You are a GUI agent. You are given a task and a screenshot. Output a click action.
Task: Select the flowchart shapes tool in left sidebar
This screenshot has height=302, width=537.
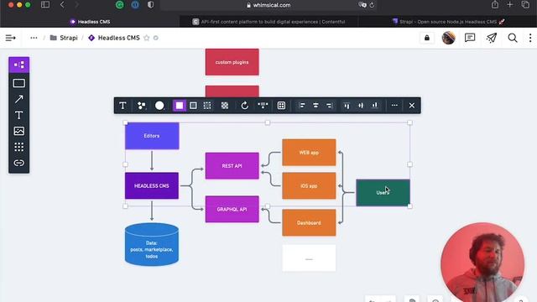(x=18, y=65)
